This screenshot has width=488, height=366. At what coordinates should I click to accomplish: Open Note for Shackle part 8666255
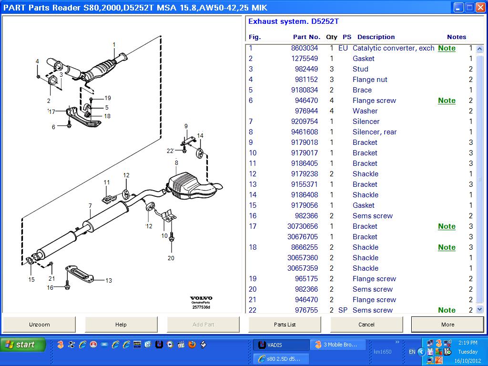click(447, 247)
